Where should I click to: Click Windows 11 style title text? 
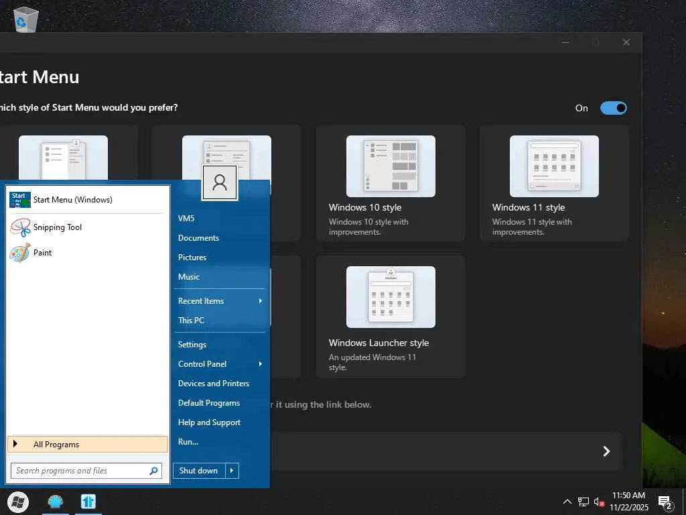click(529, 208)
